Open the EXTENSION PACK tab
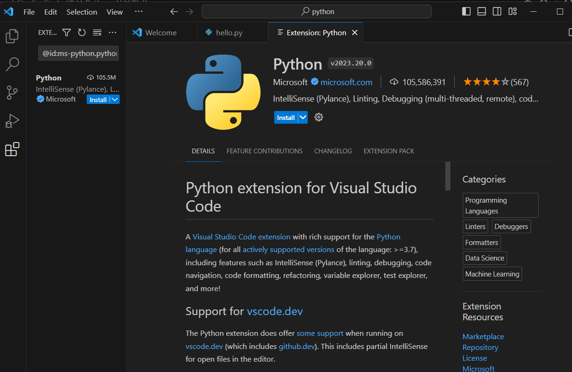This screenshot has height=372, width=572. 389,151
